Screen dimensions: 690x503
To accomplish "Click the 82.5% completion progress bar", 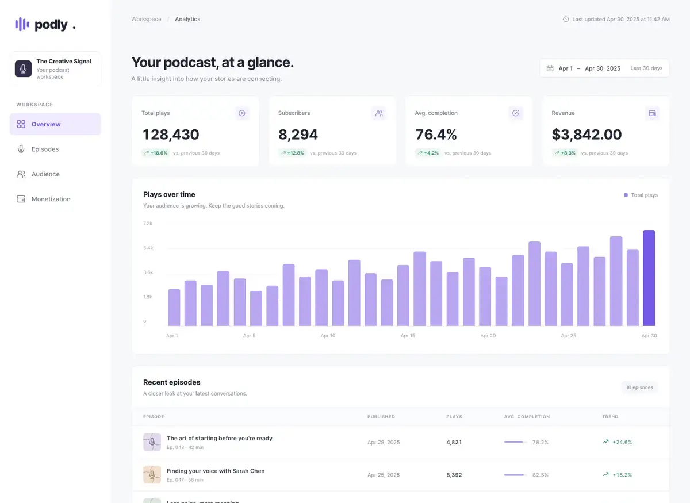I will click(515, 475).
